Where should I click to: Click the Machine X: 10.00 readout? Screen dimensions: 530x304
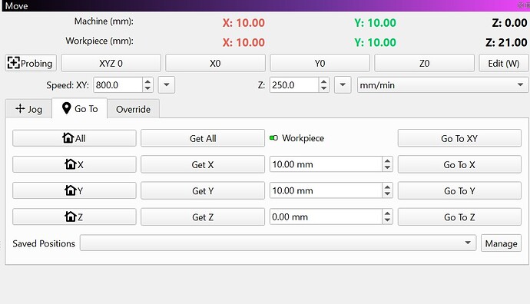coord(243,22)
